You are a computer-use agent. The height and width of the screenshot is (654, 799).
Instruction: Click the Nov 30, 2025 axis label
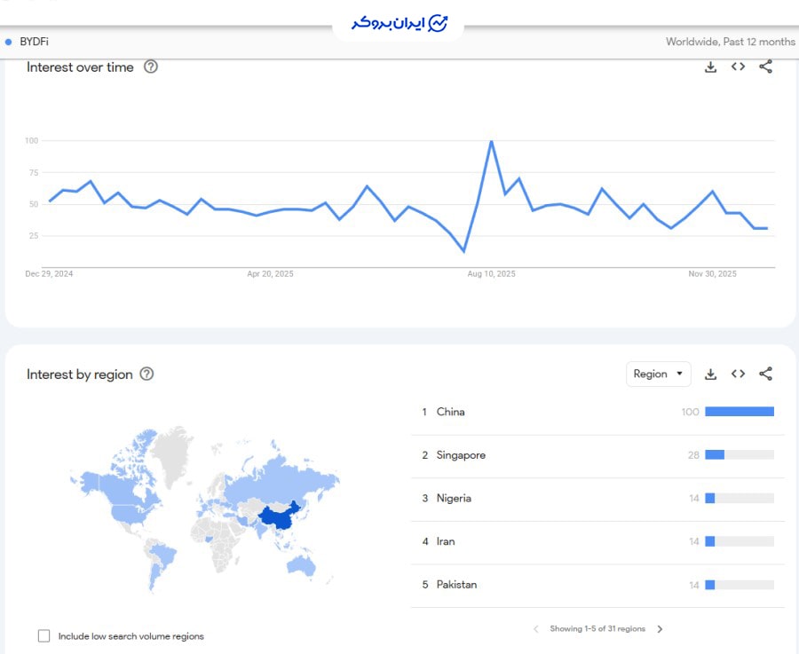[x=712, y=274]
